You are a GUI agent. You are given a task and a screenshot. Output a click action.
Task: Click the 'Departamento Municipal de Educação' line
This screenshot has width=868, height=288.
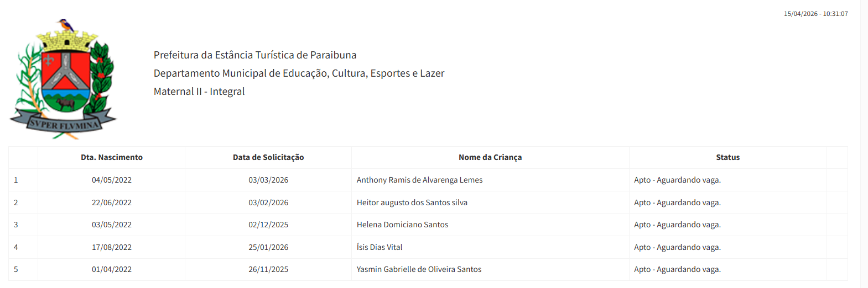point(299,73)
